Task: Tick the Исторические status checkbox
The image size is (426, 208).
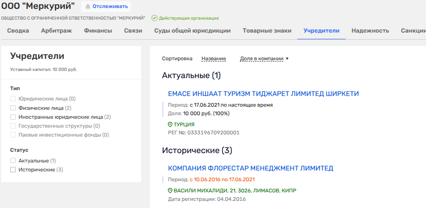Action: (x=13, y=170)
